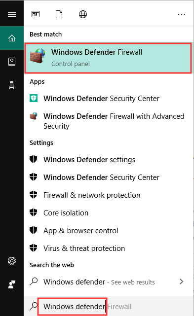This screenshot has height=316, width=194.
Task: Filter results by Apps icon
Action: [x=36, y=14]
